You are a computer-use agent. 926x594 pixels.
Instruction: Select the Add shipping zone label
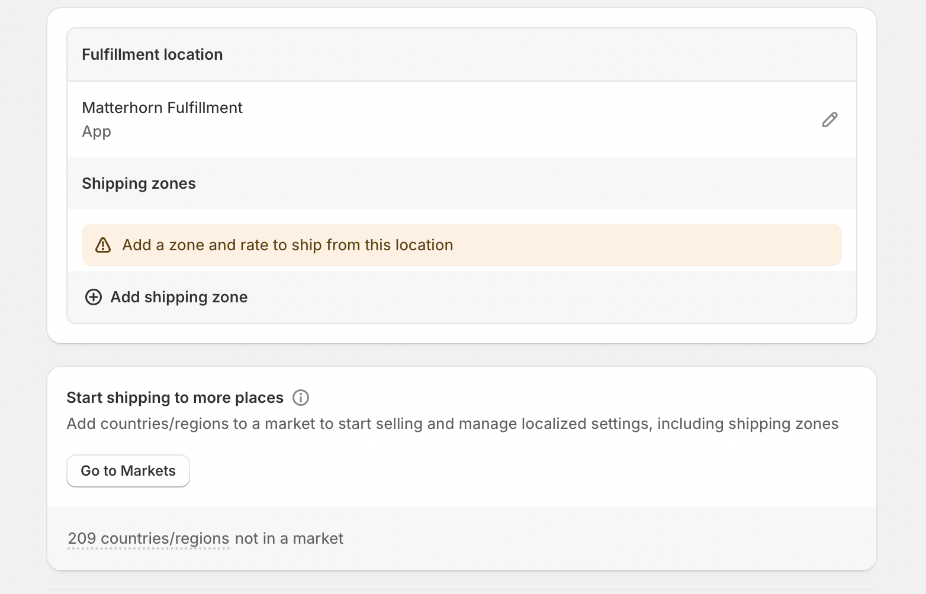click(x=179, y=297)
